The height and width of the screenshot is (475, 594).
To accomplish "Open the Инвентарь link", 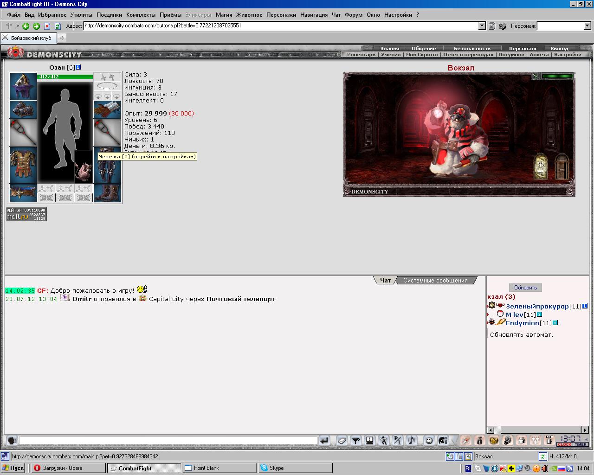I will 361,54.
